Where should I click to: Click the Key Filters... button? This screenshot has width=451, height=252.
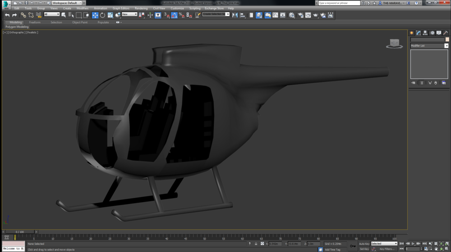(x=387, y=249)
